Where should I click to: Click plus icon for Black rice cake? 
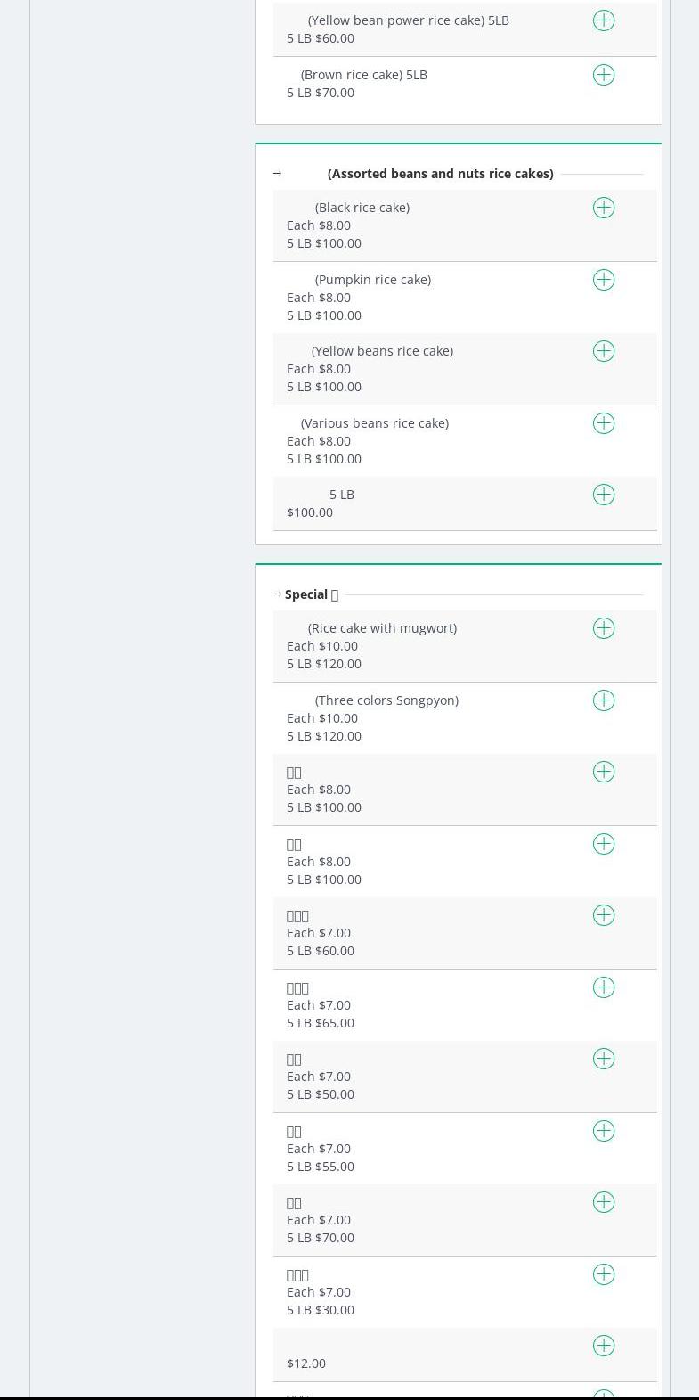coord(604,208)
